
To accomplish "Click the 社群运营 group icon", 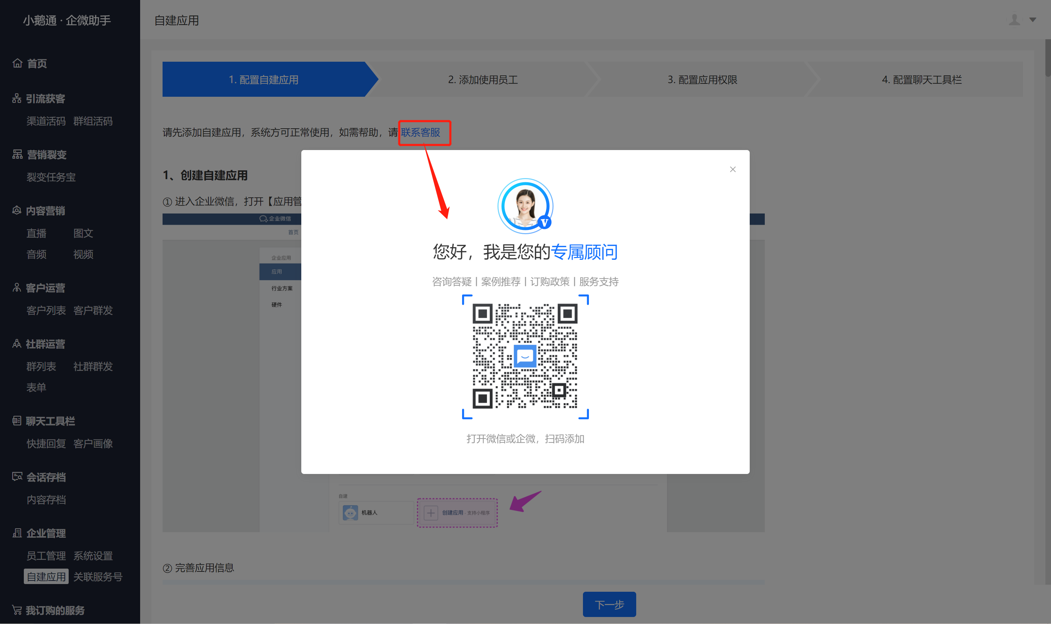I will tap(17, 344).
